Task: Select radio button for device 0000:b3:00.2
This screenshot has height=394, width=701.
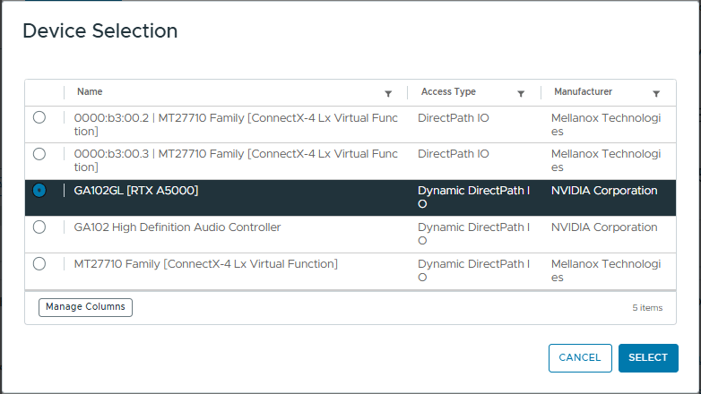Action: pos(39,117)
